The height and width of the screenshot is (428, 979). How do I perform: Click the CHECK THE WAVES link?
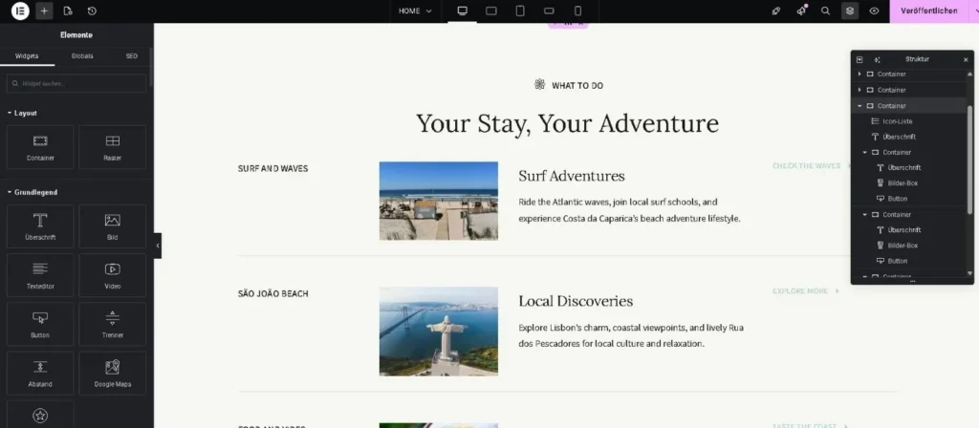point(806,166)
